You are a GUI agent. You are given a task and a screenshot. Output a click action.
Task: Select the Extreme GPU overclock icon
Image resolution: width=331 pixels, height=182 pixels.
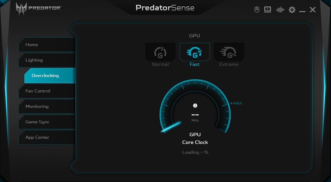[x=229, y=52]
